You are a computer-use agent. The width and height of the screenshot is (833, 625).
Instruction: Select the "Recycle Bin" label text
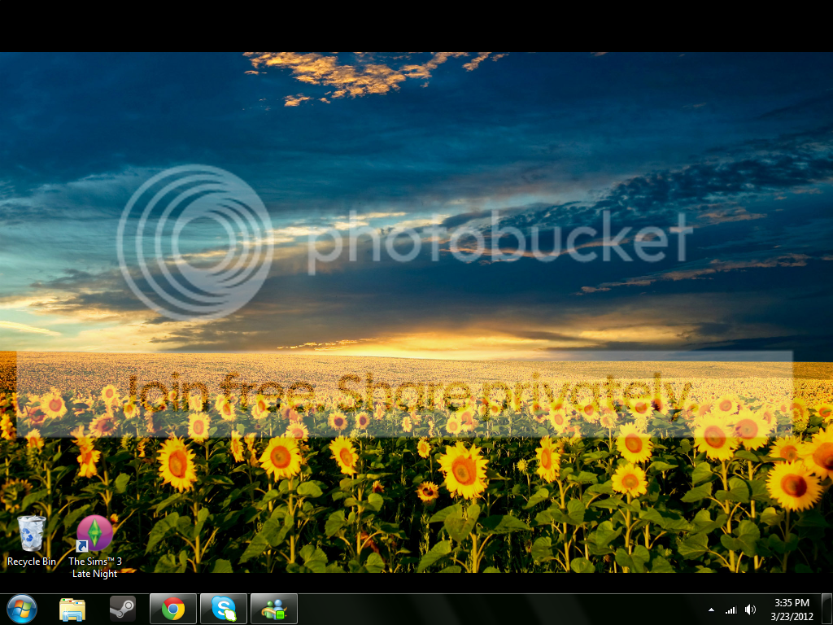click(32, 562)
